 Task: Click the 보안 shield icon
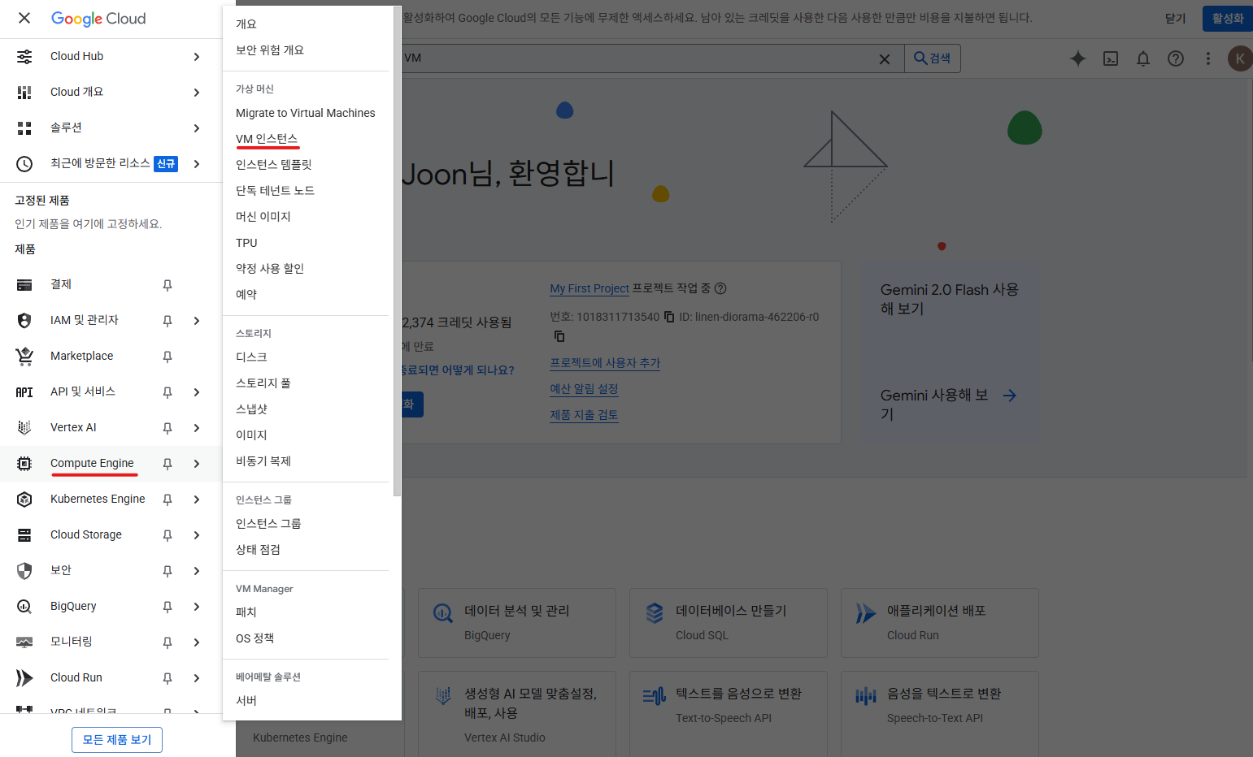pyautogui.click(x=24, y=571)
